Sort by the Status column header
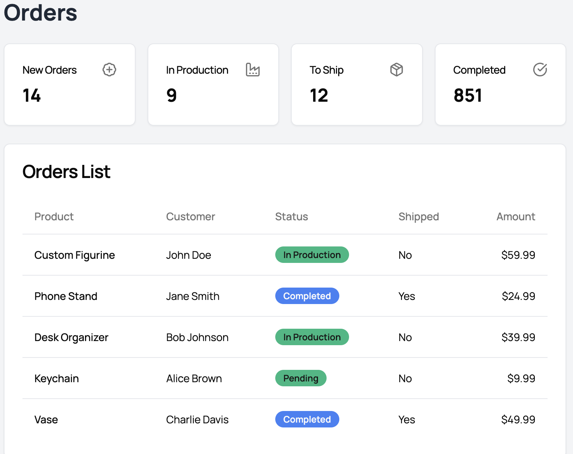This screenshot has height=454, width=573. click(x=291, y=216)
